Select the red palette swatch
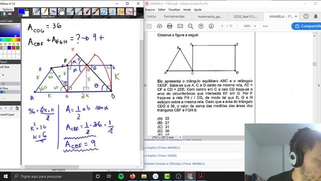This screenshot has width=321, height=181. [14, 48]
